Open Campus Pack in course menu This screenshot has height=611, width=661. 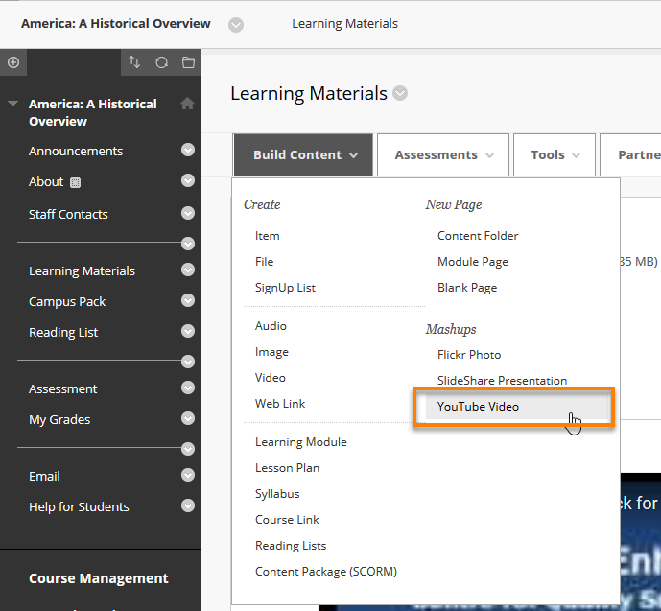(x=67, y=301)
